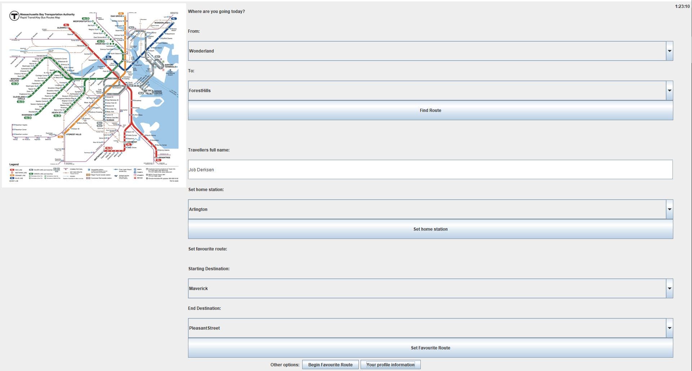Click the 'Starting Destination:' label
Viewport: 692px width, 371px height.
[209, 268]
